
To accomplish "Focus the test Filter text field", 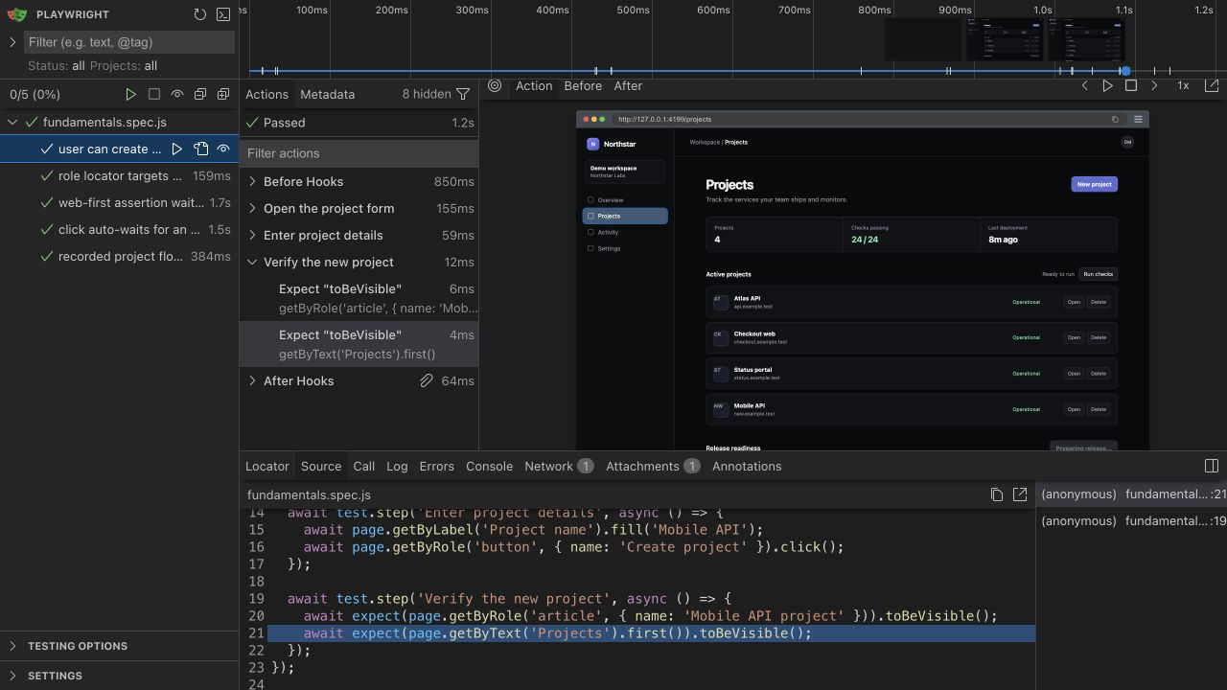I will 128,42.
